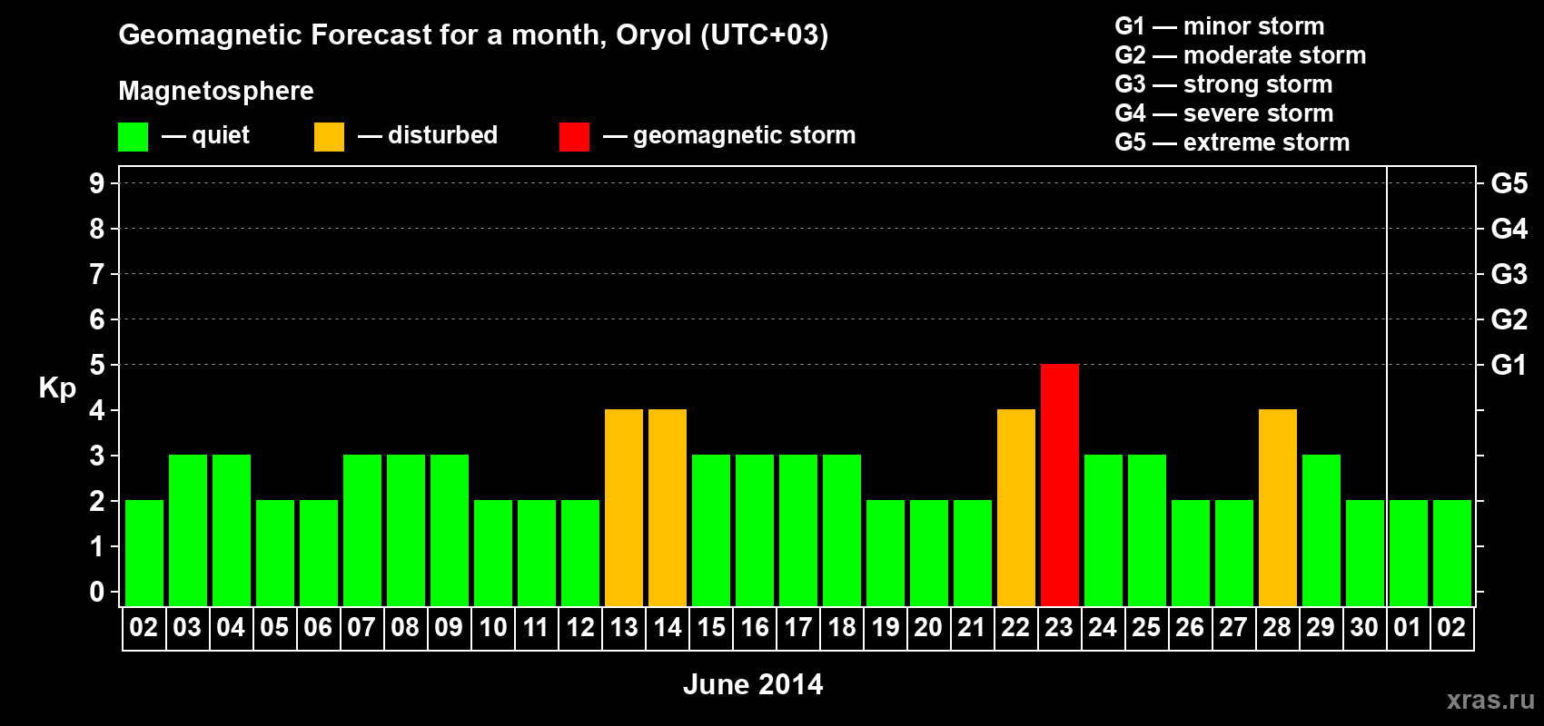Click the Kp value 5 tick label

point(97,365)
